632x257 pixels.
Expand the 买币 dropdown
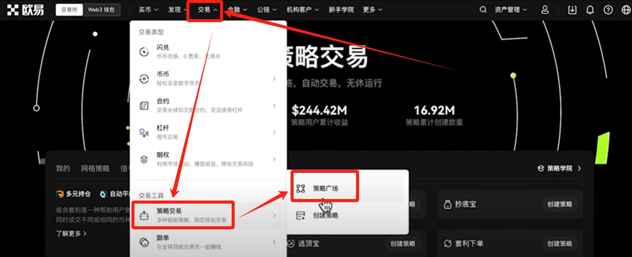tap(149, 10)
